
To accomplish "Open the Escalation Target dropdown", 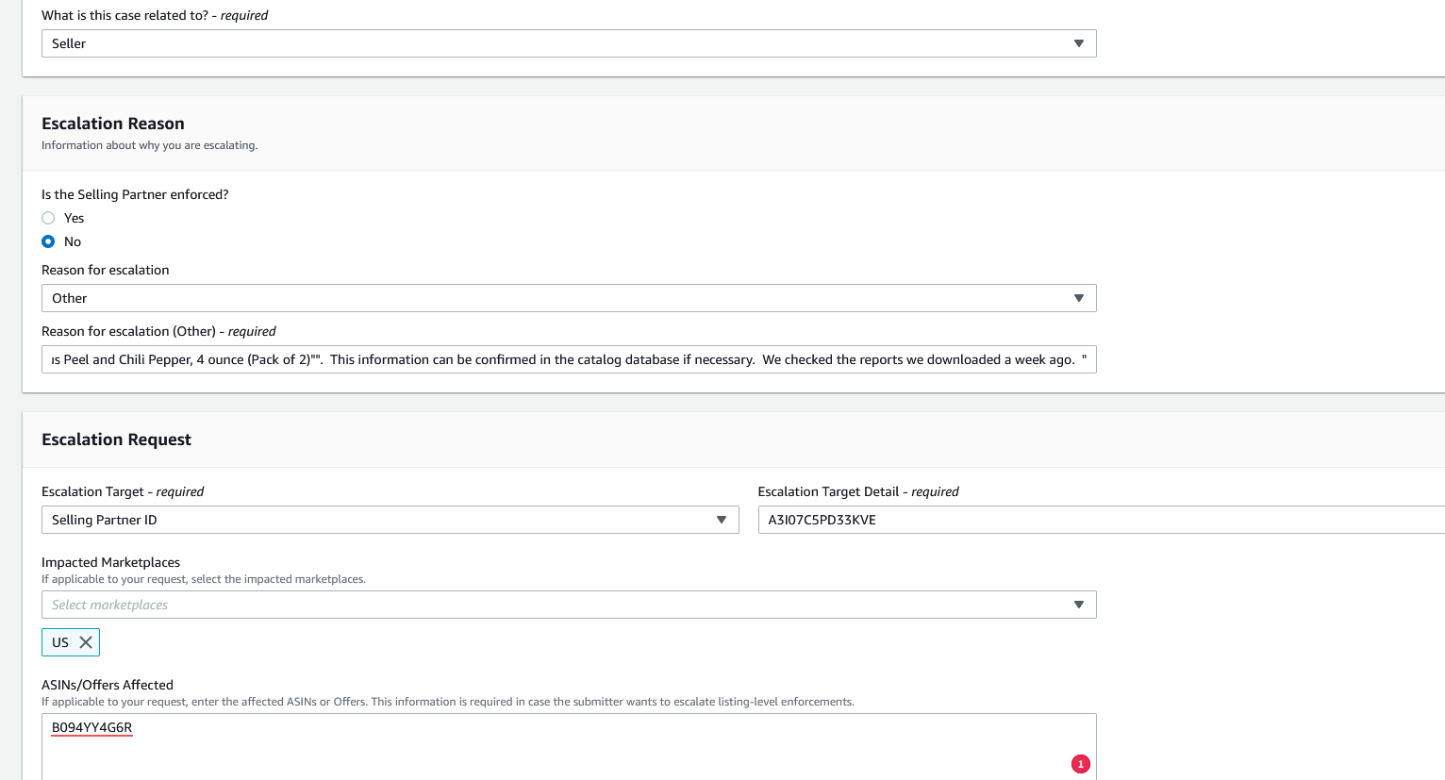I will pos(390,520).
